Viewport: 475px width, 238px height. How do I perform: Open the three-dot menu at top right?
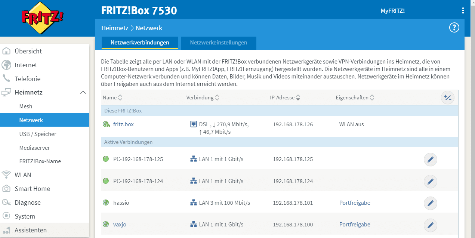(463, 10)
